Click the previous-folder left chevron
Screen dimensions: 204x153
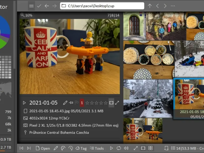tap(157, 6)
